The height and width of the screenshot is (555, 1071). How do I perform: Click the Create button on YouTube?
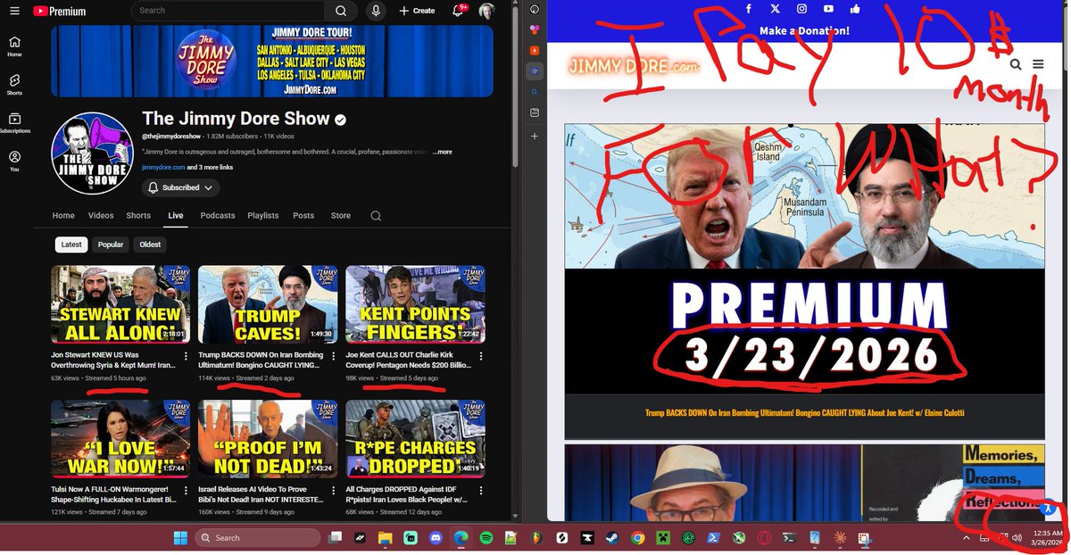(417, 11)
